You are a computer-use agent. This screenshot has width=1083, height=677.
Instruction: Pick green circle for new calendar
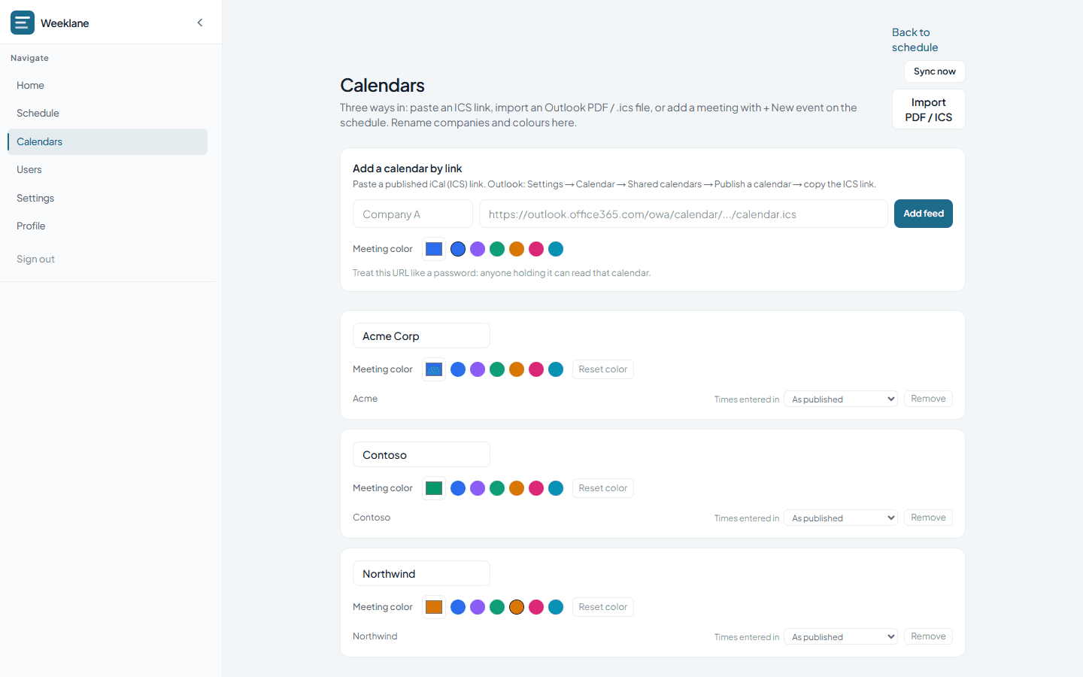tap(497, 249)
